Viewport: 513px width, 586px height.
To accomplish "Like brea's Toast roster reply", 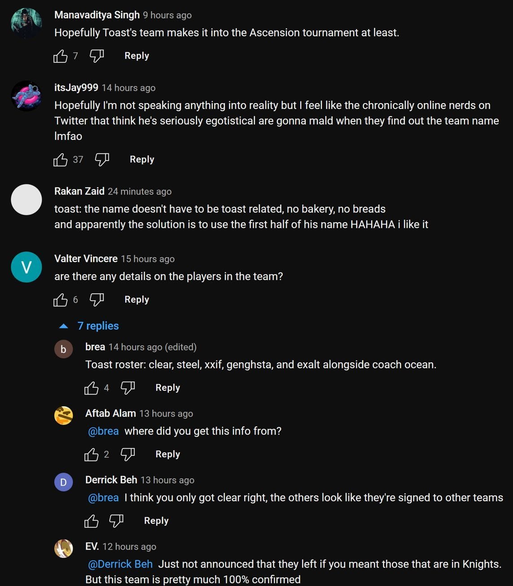I will point(91,388).
